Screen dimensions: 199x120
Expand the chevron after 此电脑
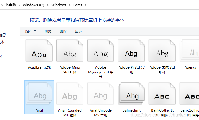tap(19, 5)
